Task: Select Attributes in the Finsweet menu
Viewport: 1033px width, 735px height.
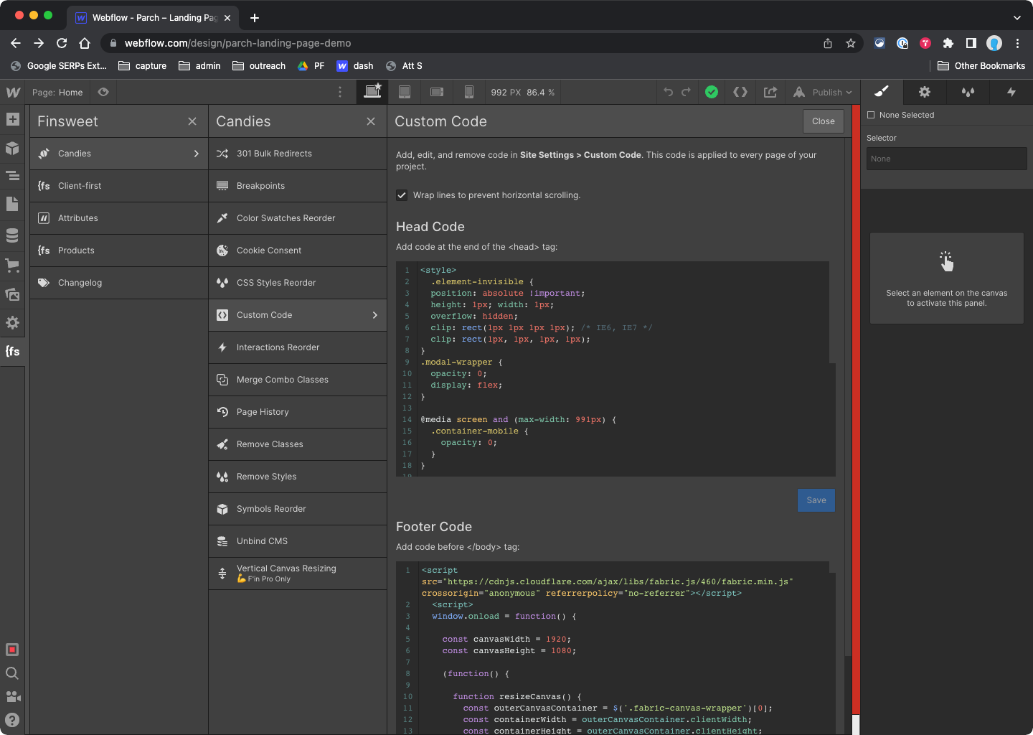Action: pos(119,218)
